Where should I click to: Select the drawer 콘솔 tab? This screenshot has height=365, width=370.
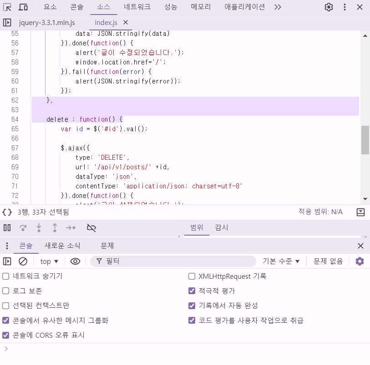26,246
